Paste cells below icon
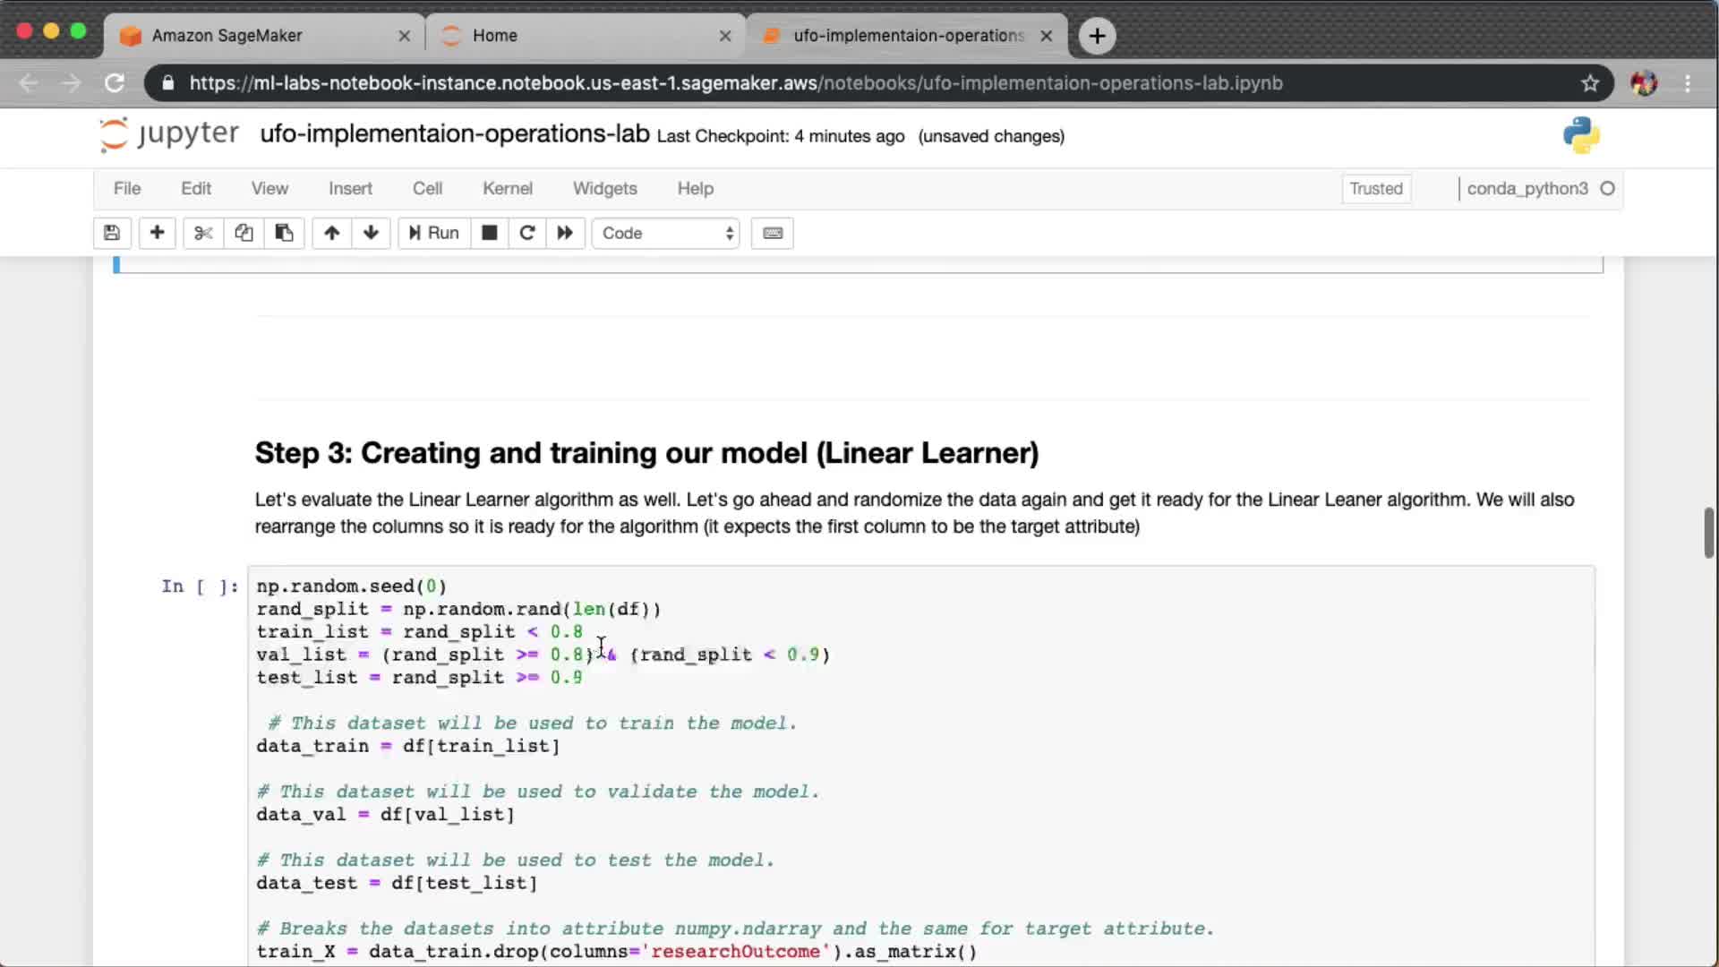Viewport: 1719px width, 967px height. pyautogui.click(x=284, y=233)
